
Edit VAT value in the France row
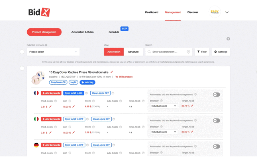click(x=73, y=107)
